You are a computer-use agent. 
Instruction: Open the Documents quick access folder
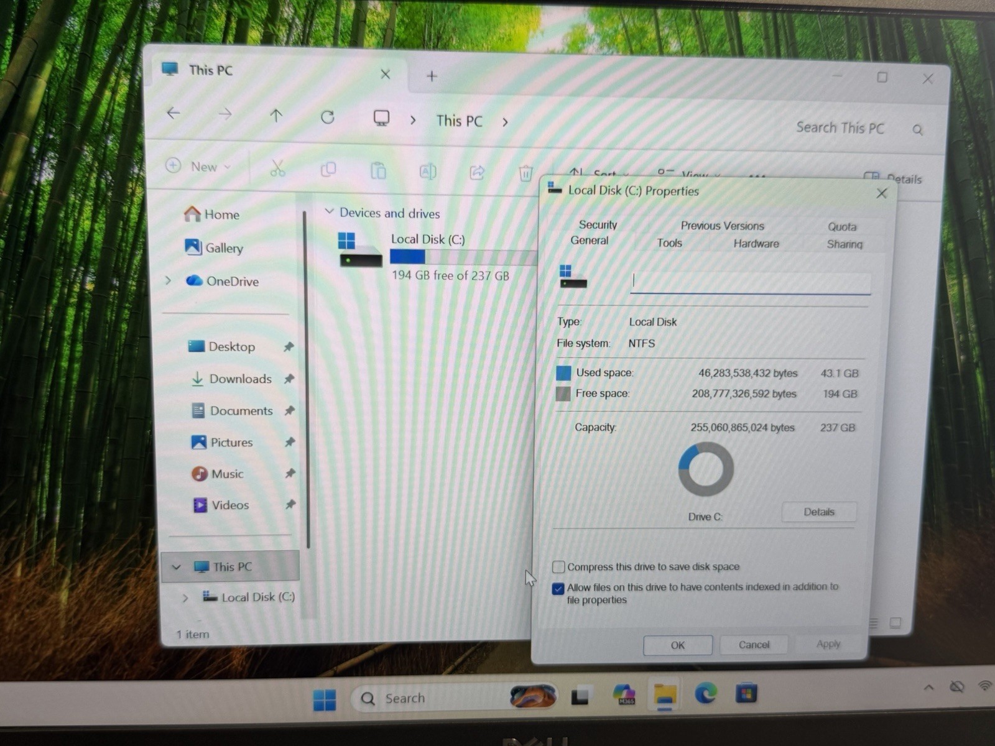[x=232, y=410]
